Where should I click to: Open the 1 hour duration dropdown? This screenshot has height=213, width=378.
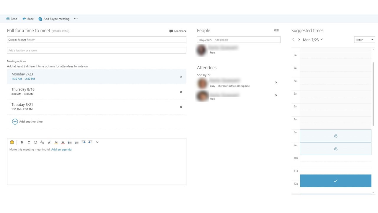tap(364, 40)
